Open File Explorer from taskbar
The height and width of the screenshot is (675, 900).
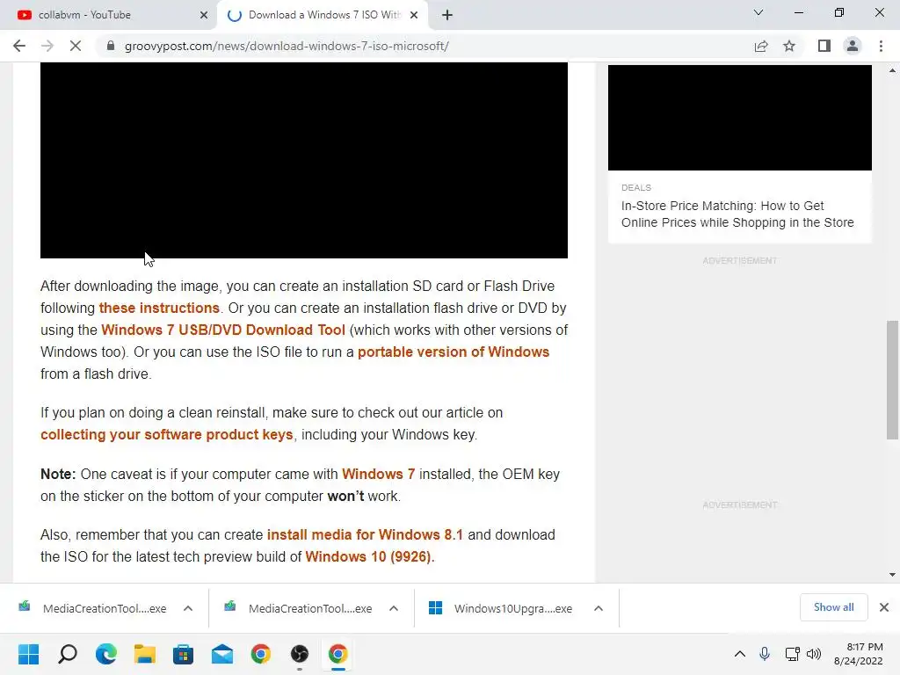(145, 654)
